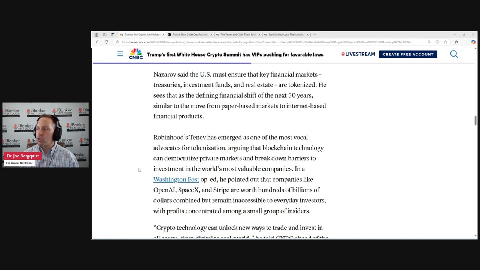
Task: Click the browser back arrow
Action: [x=97, y=42]
